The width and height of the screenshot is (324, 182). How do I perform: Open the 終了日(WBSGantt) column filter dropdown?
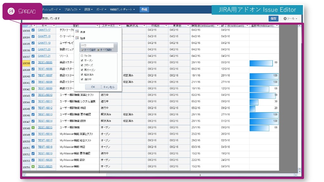(x=247, y=26)
